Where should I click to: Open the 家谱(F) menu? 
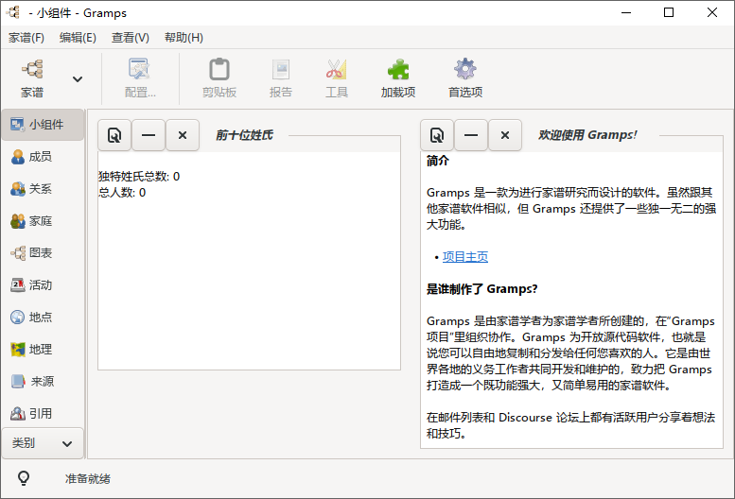point(26,38)
